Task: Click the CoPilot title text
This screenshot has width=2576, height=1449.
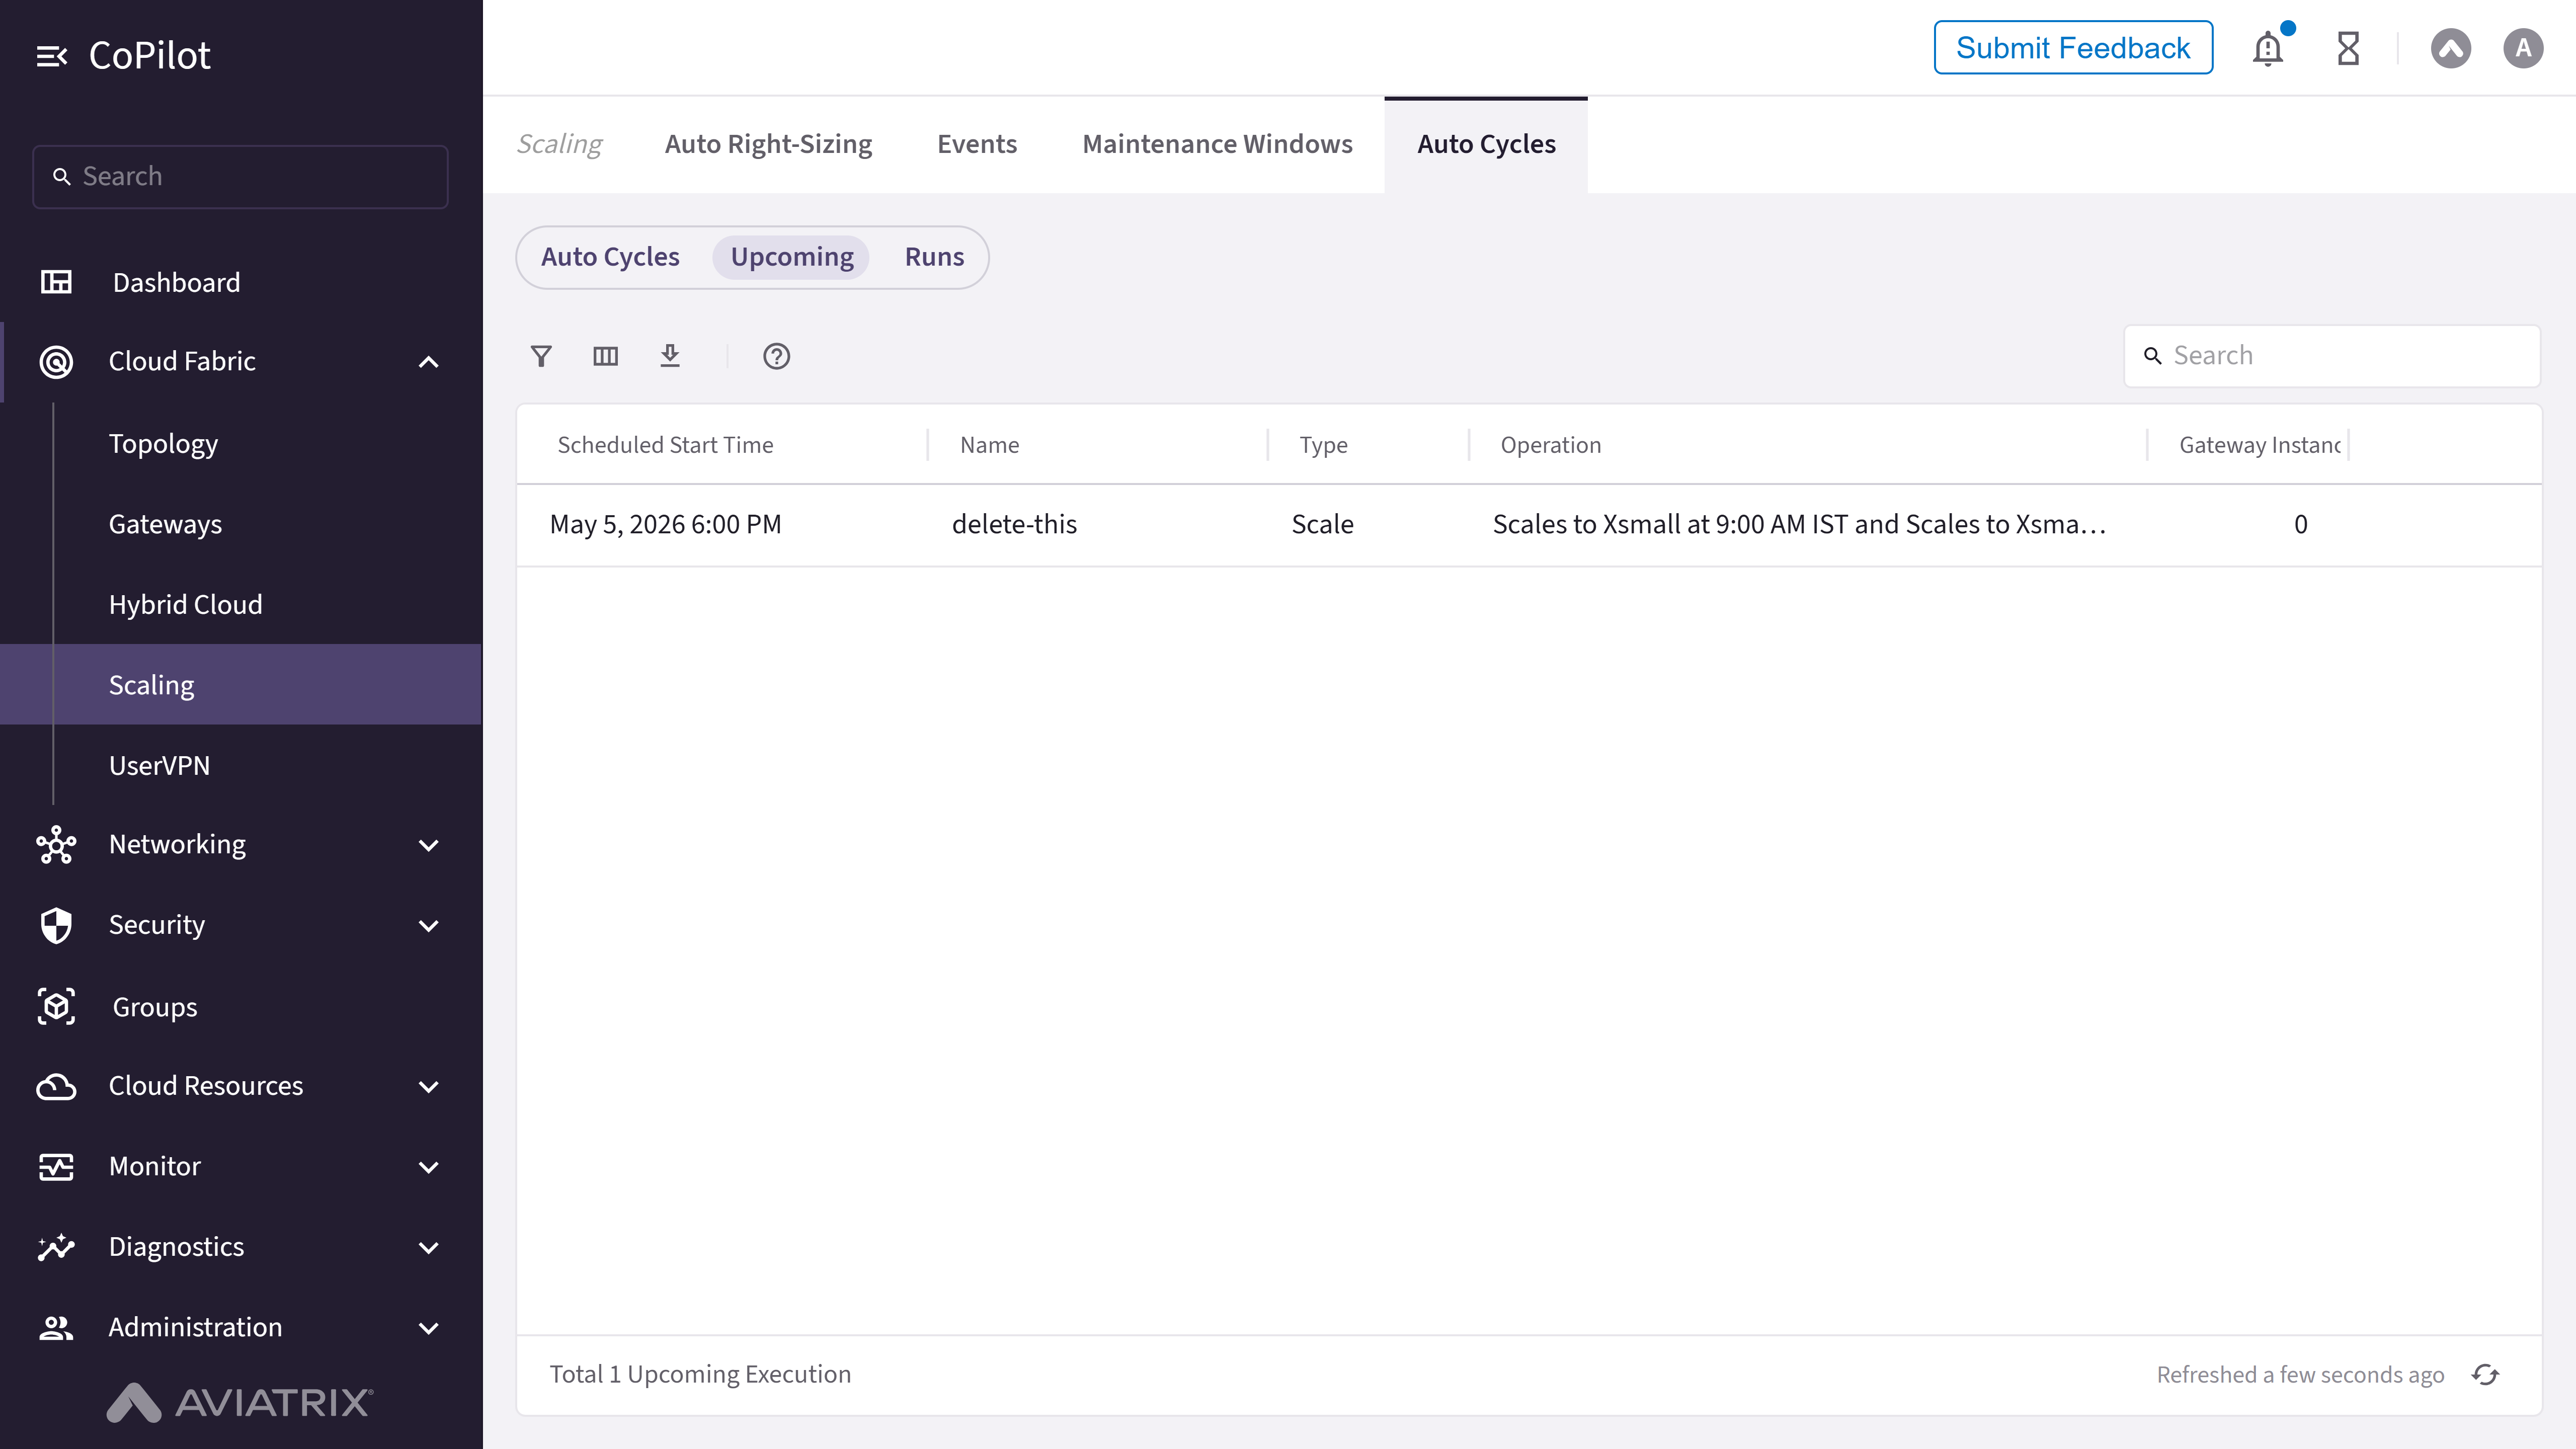Action: (x=149, y=56)
